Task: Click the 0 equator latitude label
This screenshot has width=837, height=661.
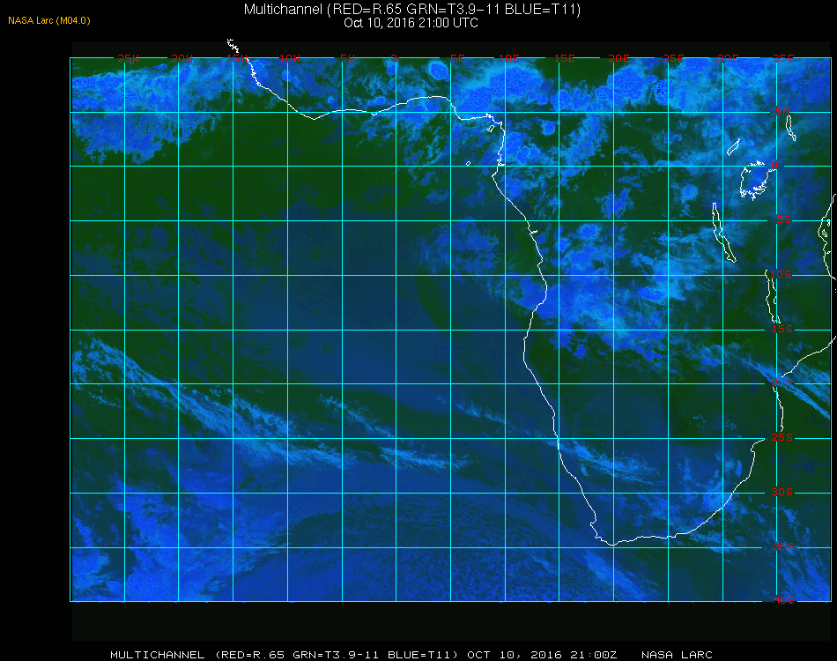Action: click(774, 165)
